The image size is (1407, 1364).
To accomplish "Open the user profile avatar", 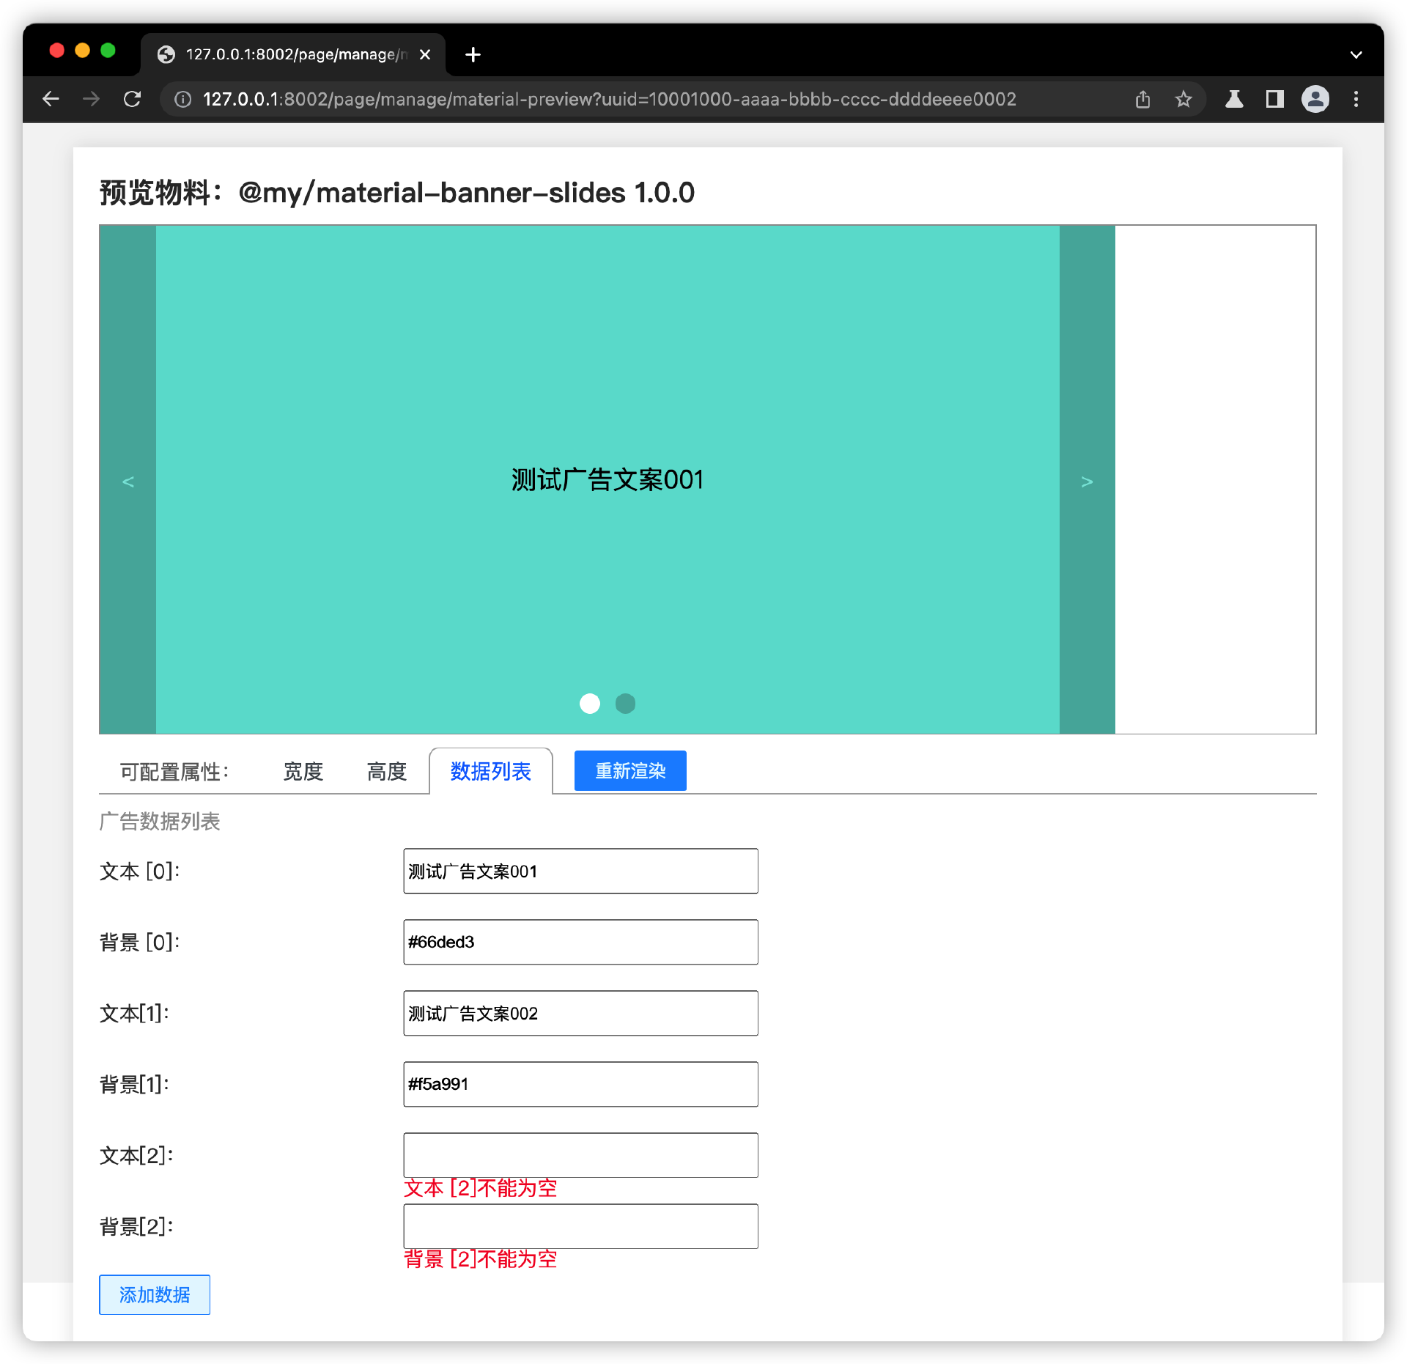I will pyautogui.click(x=1315, y=99).
